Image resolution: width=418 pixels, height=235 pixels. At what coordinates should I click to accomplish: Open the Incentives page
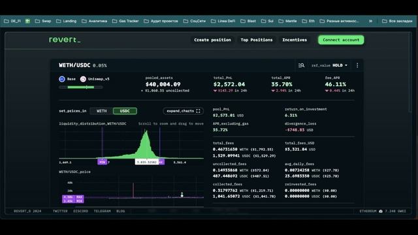point(295,40)
